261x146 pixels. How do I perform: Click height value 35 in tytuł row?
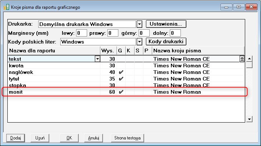point(112,79)
